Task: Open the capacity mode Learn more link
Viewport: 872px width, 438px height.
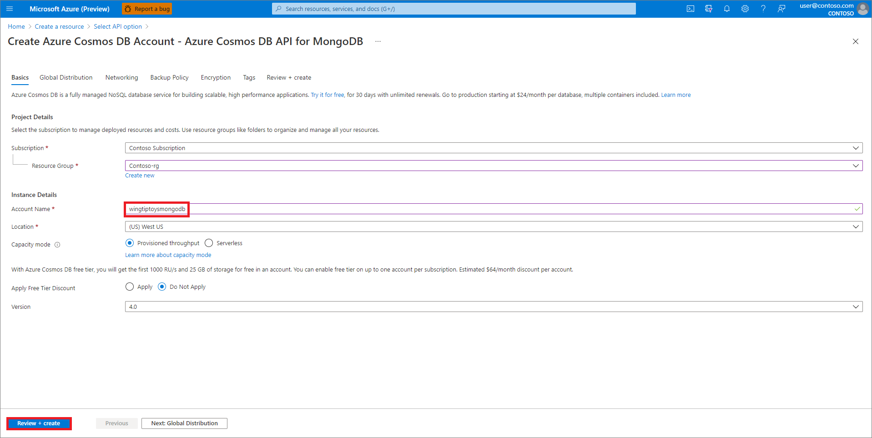Action: pos(168,255)
